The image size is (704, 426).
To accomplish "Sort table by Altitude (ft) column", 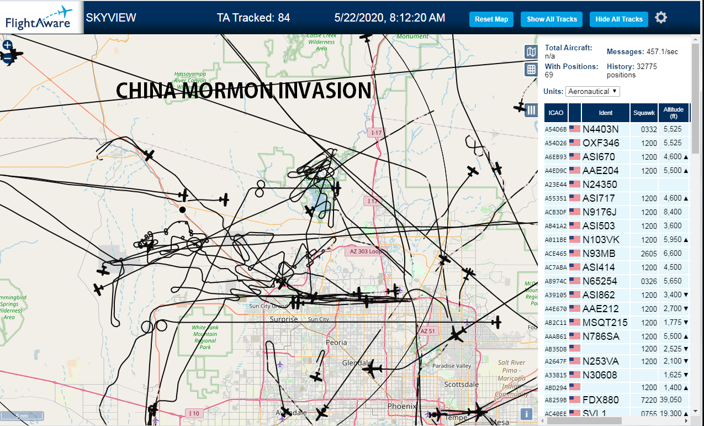I will pyautogui.click(x=674, y=113).
